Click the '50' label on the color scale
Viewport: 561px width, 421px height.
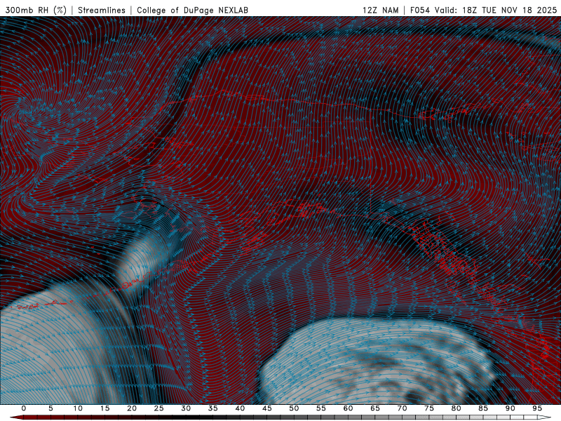pyautogui.click(x=294, y=408)
